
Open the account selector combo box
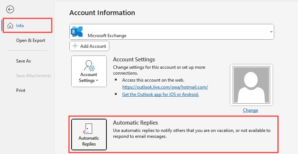[x=172, y=32]
